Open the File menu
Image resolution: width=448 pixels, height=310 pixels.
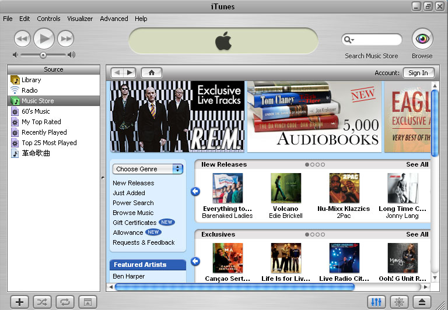(8, 19)
